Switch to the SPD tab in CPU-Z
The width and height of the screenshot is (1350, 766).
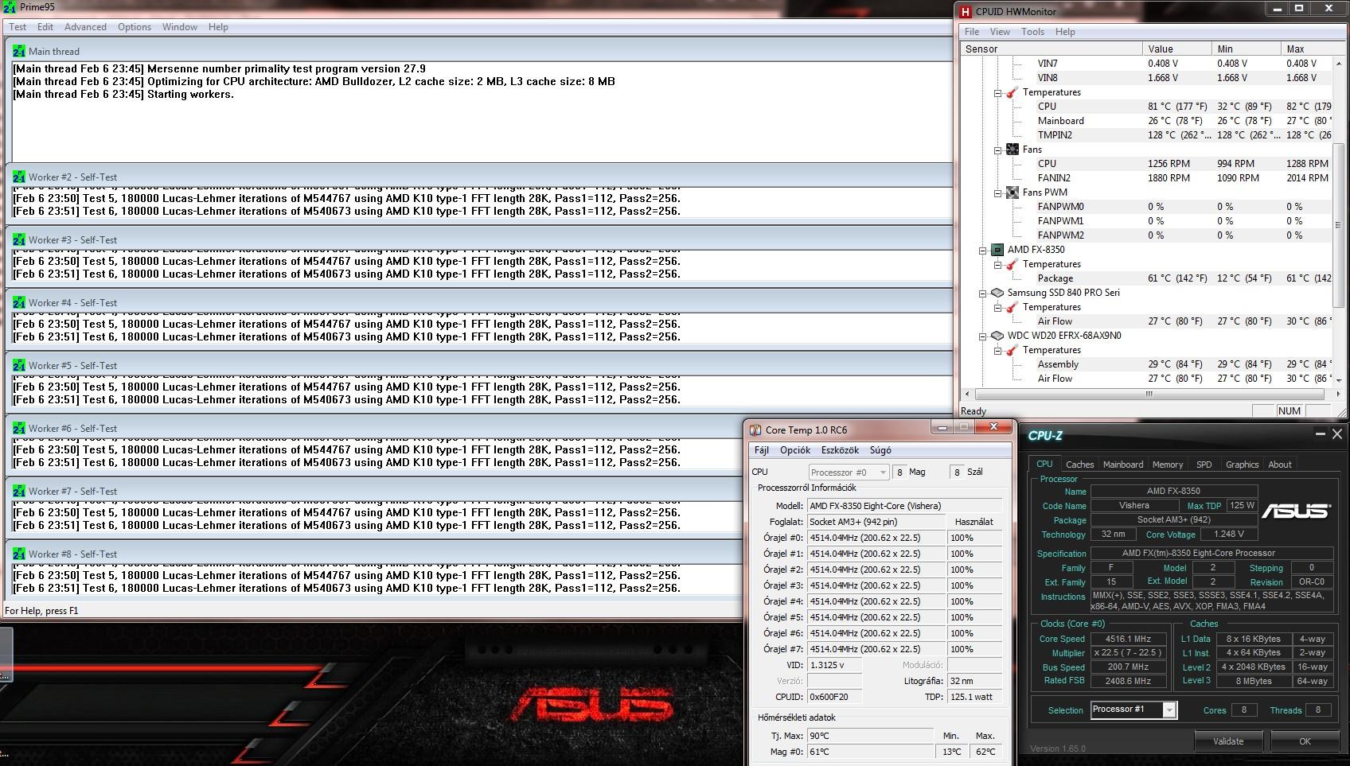pyautogui.click(x=1204, y=465)
